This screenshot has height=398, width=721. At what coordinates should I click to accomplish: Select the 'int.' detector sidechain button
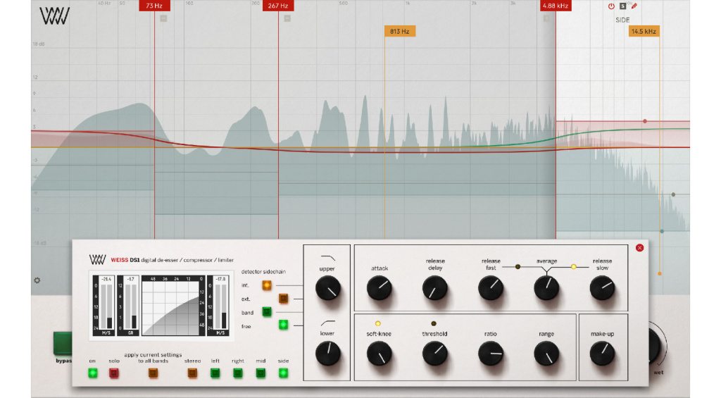tap(267, 285)
